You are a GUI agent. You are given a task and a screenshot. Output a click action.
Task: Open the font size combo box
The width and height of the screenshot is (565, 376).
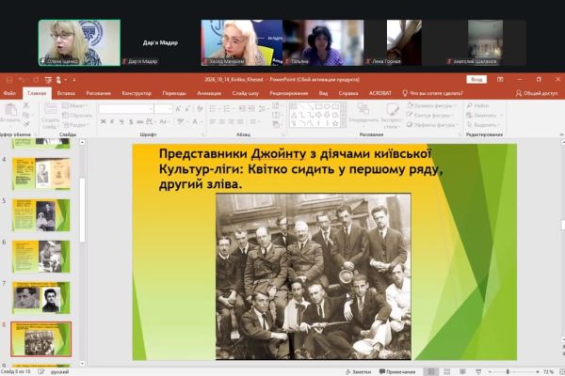click(x=164, y=109)
